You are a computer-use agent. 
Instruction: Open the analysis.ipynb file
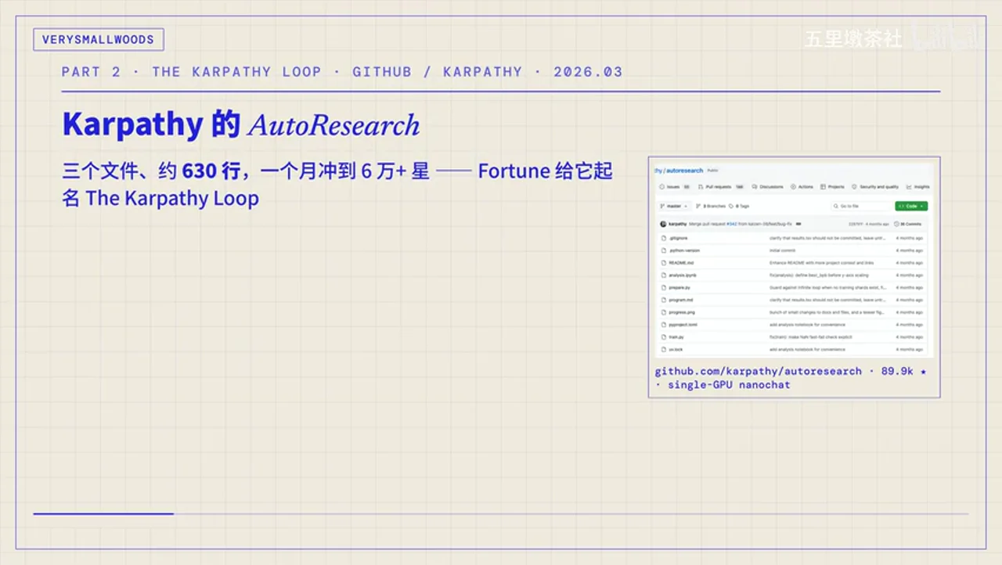683,275
